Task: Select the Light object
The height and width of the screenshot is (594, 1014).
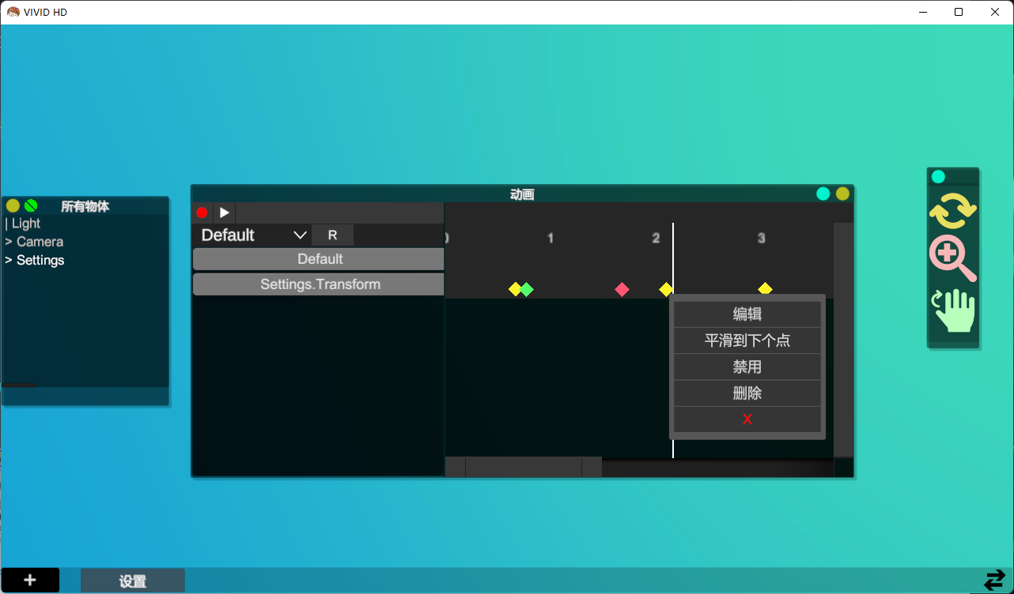Action: pyautogui.click(x=26, y=224)
